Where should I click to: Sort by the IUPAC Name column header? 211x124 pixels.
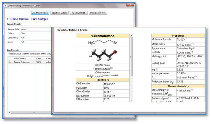20,59
